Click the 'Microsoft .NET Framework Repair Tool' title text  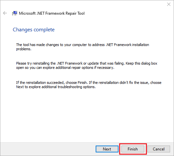click(x=52, y=13)
